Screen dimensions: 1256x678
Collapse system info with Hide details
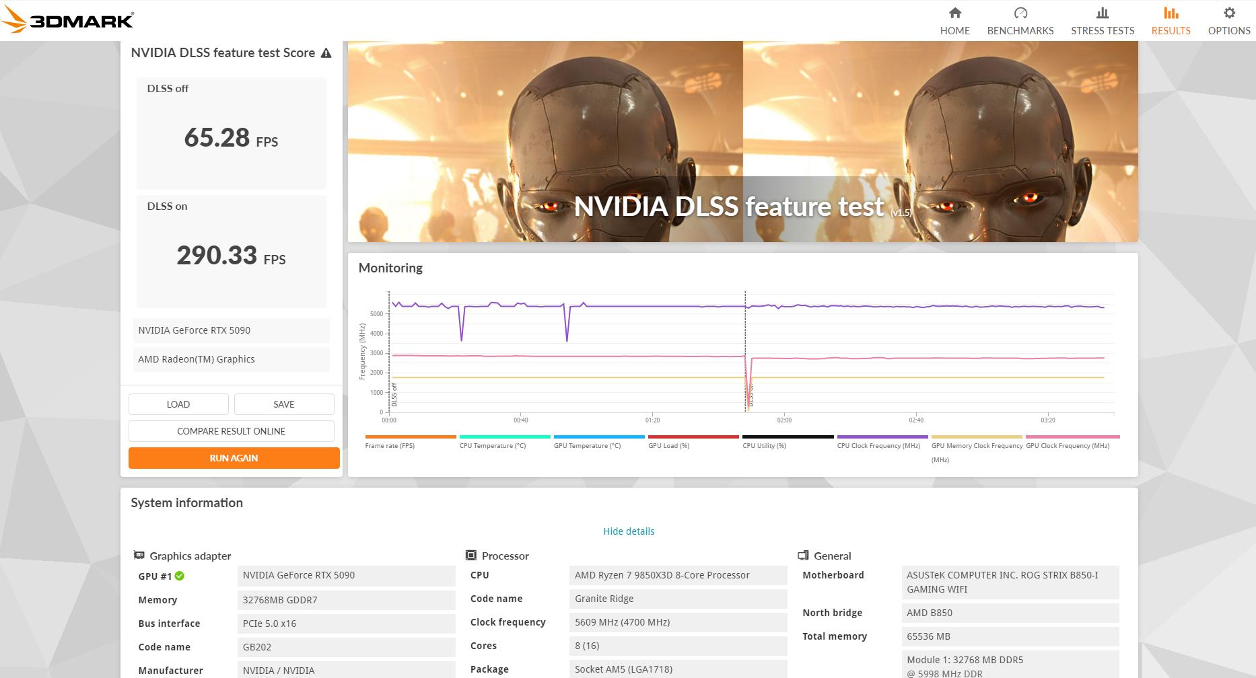pyautogui.click(x=629, y=531)
